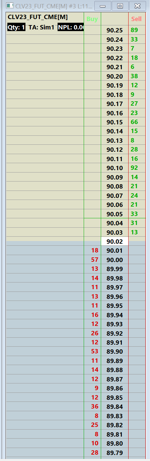This screenshot has height=461, width=150.
Task: Click the NPL value display
Action: click(x=71, y=27)
